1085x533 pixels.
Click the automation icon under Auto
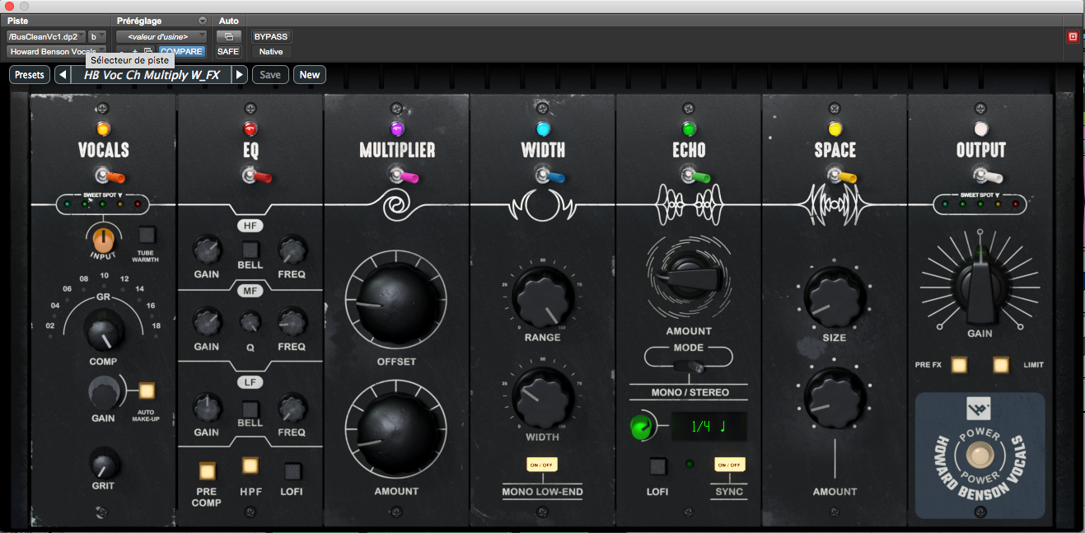click(229, 37)
